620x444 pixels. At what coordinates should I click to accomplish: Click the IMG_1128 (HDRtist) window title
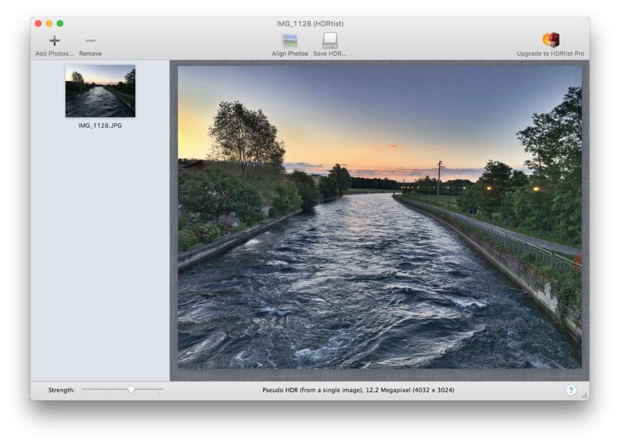[310, 24]
